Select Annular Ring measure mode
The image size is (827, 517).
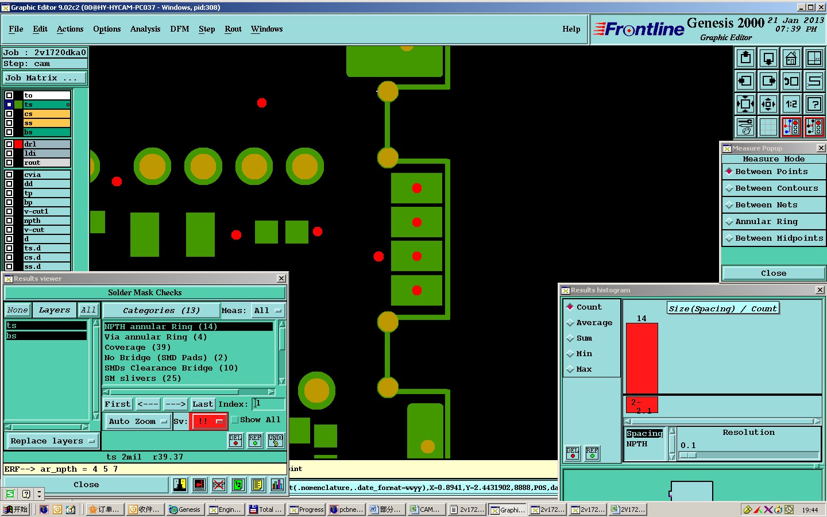(774, 221)
